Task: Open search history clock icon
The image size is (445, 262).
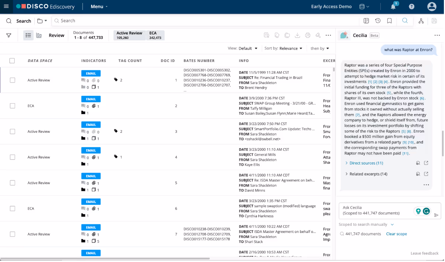Action: tap(378, 21)
